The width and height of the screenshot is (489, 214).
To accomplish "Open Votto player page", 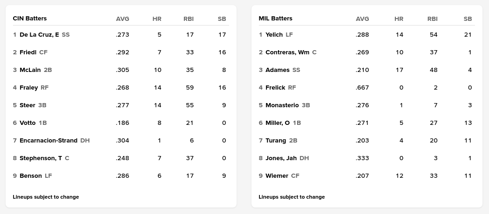I will coord(28,123).
